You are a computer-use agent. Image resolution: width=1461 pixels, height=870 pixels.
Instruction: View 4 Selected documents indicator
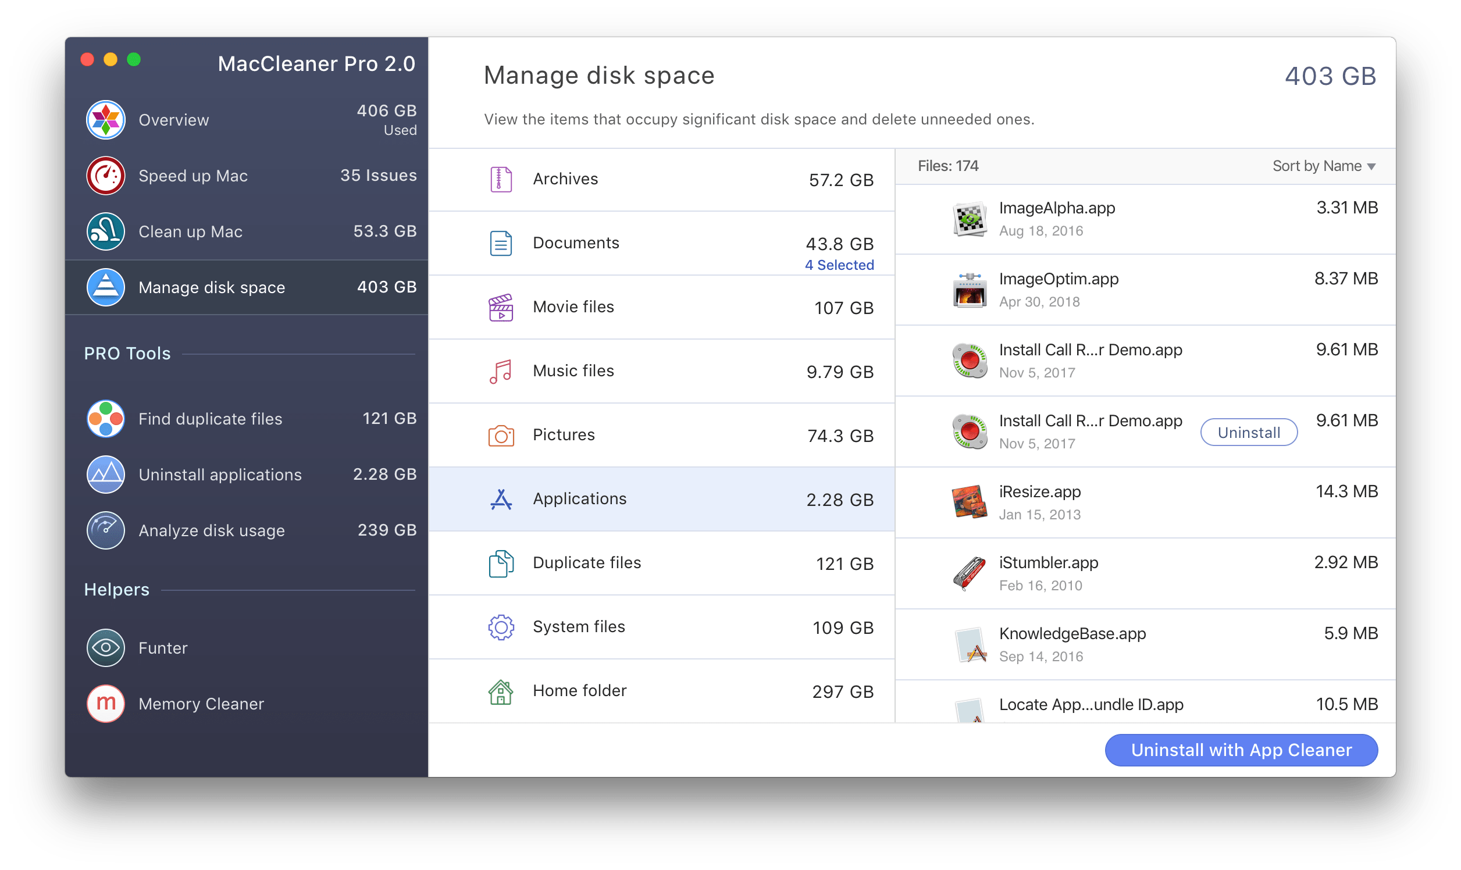pyautogui.click(x=839, y=263)
